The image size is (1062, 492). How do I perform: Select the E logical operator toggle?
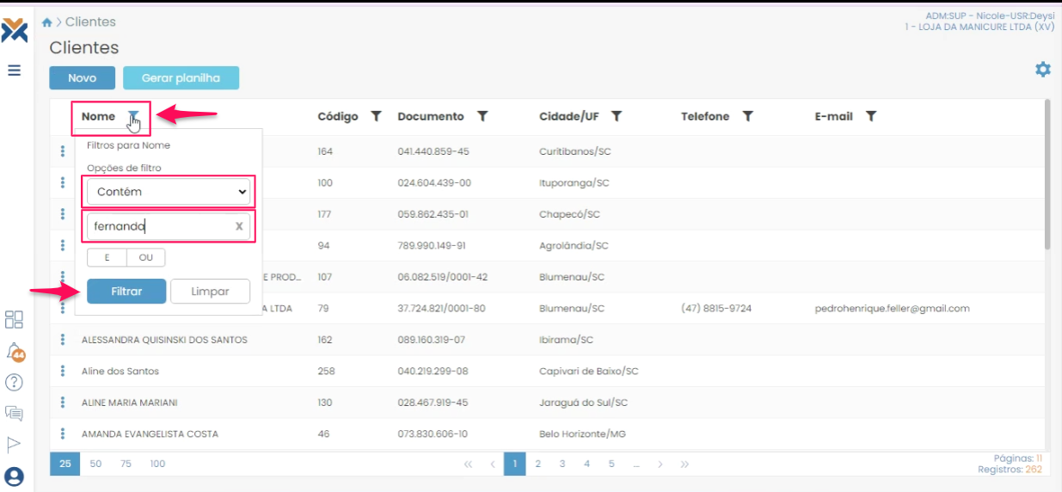pos(107,258)
